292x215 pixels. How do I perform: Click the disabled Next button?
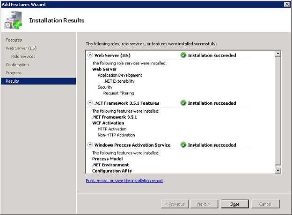(x=204, y=204)
